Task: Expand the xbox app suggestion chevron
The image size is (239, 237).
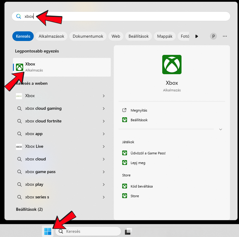Action: tap(104, 134)
